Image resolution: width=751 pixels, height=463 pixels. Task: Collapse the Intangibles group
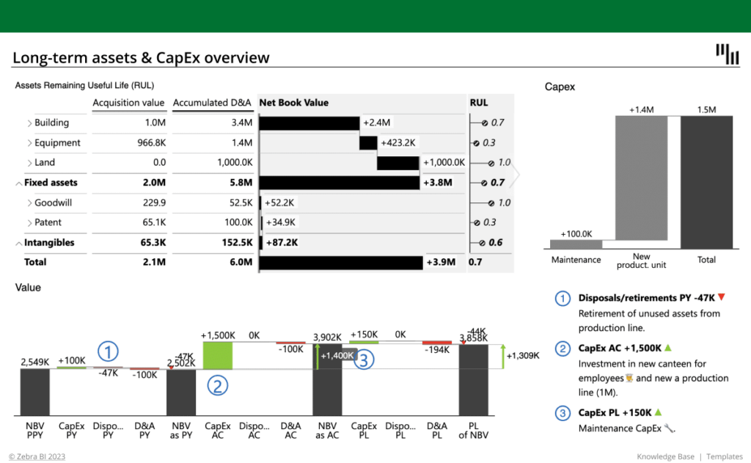click(x=20, y=243)
